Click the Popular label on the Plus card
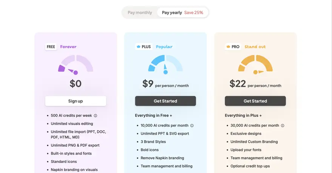The width and height of the screenshot is (332, 173). tap(164, 47)
